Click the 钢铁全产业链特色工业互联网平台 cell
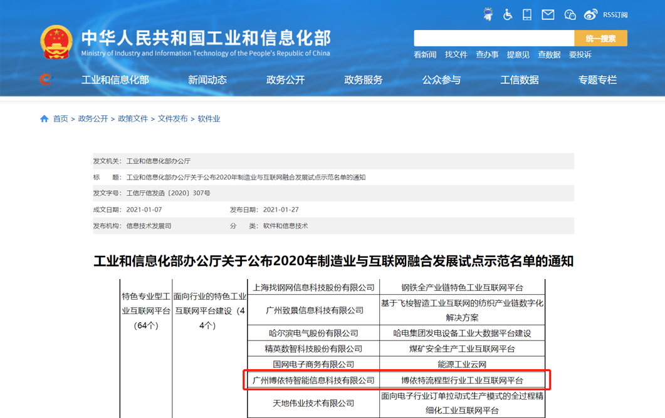Viewport: 665px width, 418px height. tap(463, 287)
